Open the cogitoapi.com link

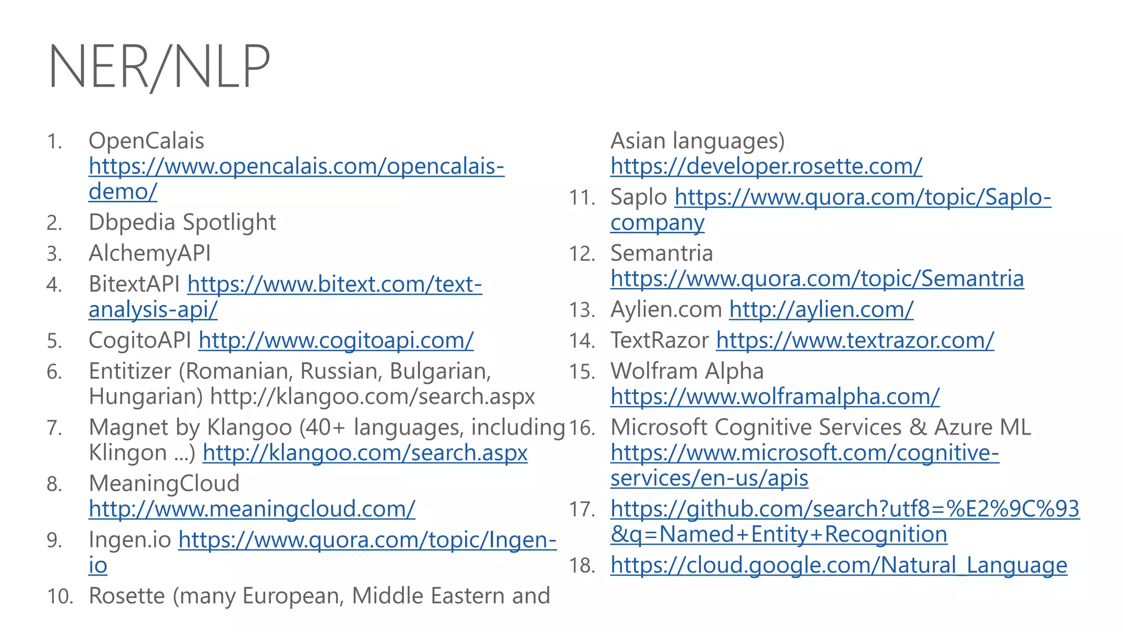(336, 341)
